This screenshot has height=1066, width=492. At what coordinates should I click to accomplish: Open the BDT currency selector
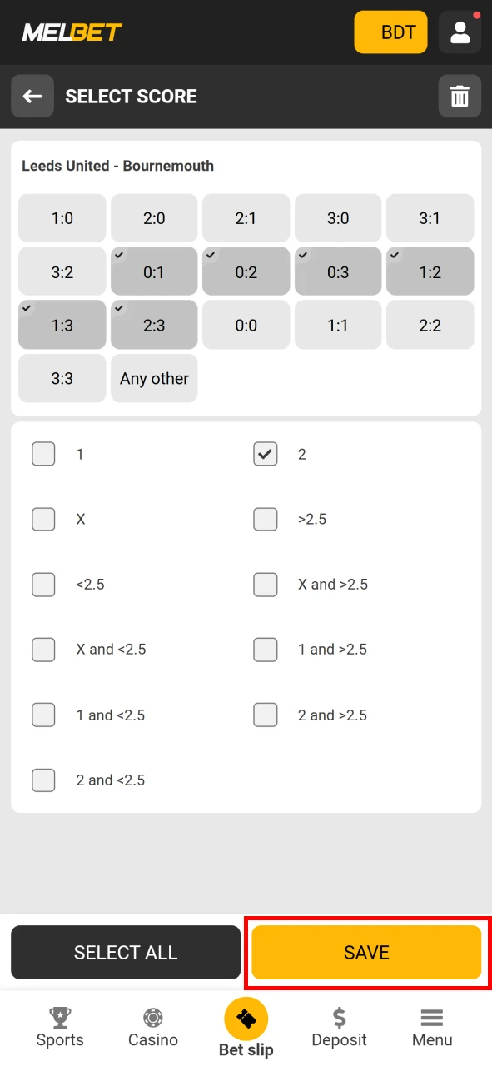pos(390,32)
